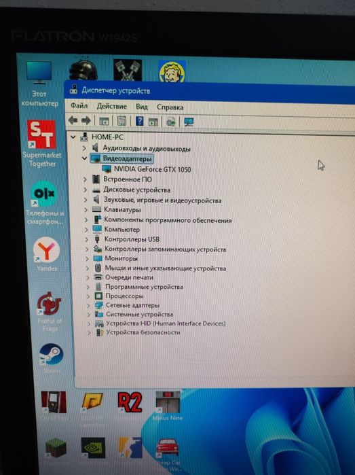Click the blue Help question mark icon
The image size is (355, 475).
point(139,121)
